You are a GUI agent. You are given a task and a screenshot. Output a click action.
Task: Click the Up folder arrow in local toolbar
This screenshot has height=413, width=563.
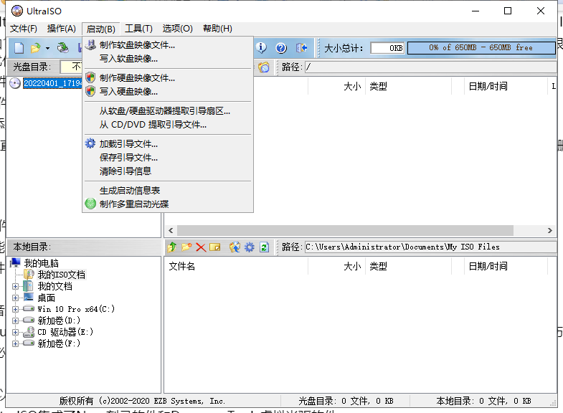[x=172, y=247]
